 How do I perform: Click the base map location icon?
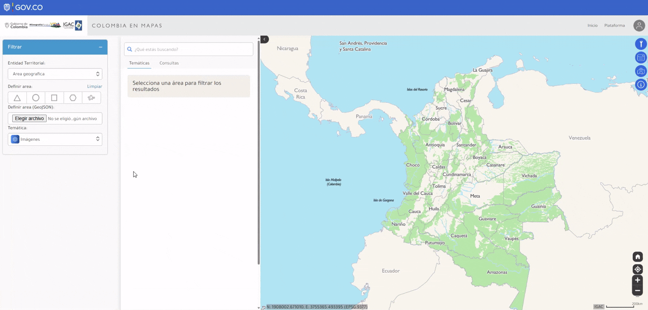(x=640, y=71)
